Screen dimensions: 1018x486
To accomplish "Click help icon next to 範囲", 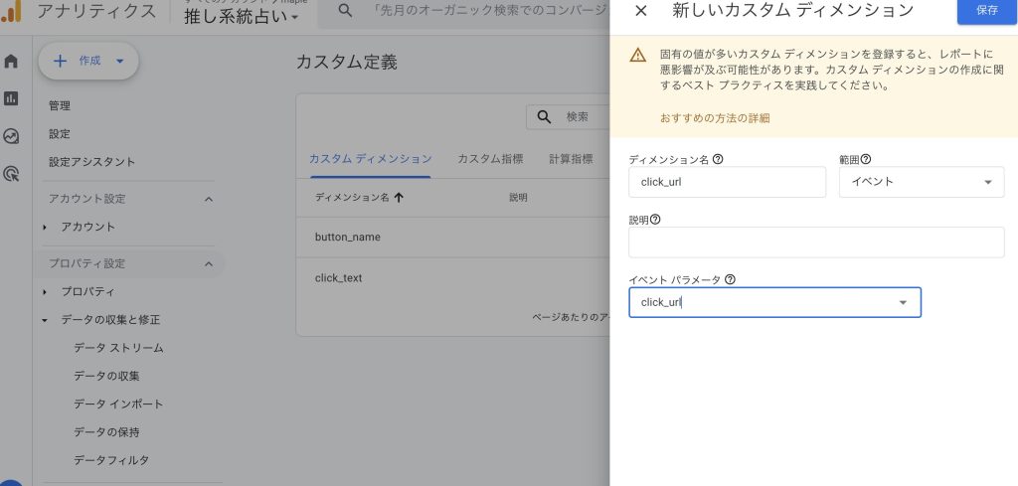I will click(866, 159).
